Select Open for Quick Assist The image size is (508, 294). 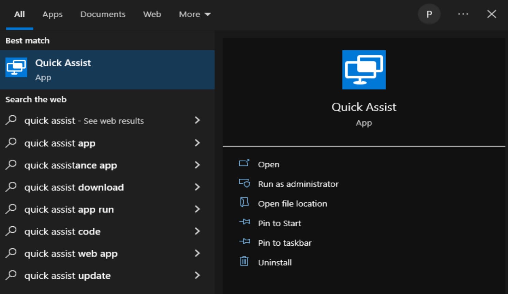pos(269,164)
